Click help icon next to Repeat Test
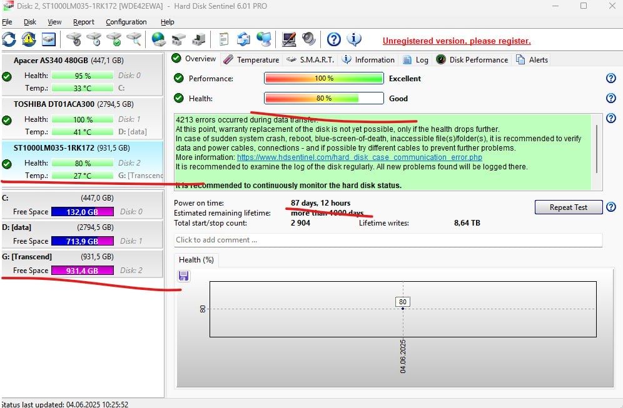This screenshot has height=408, width=623. tap(610, 207)
